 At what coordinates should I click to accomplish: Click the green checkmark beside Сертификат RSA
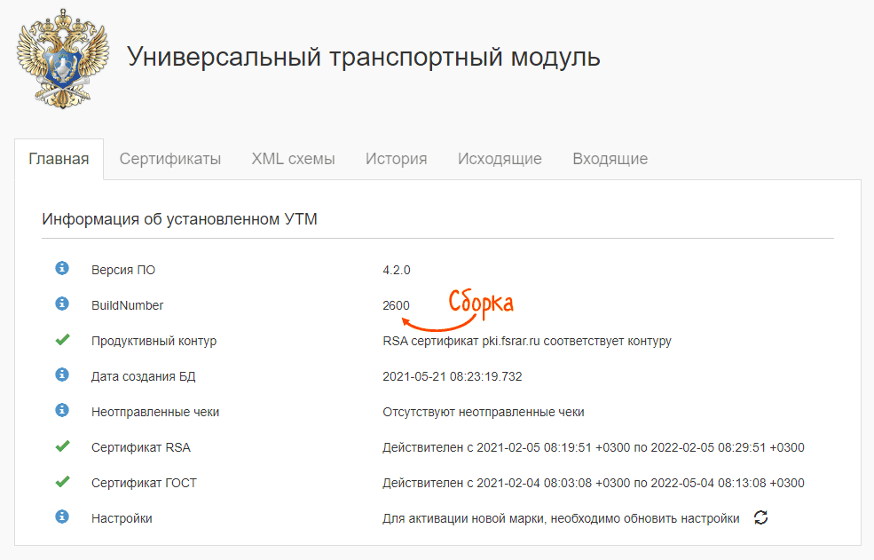click(62, 446)
